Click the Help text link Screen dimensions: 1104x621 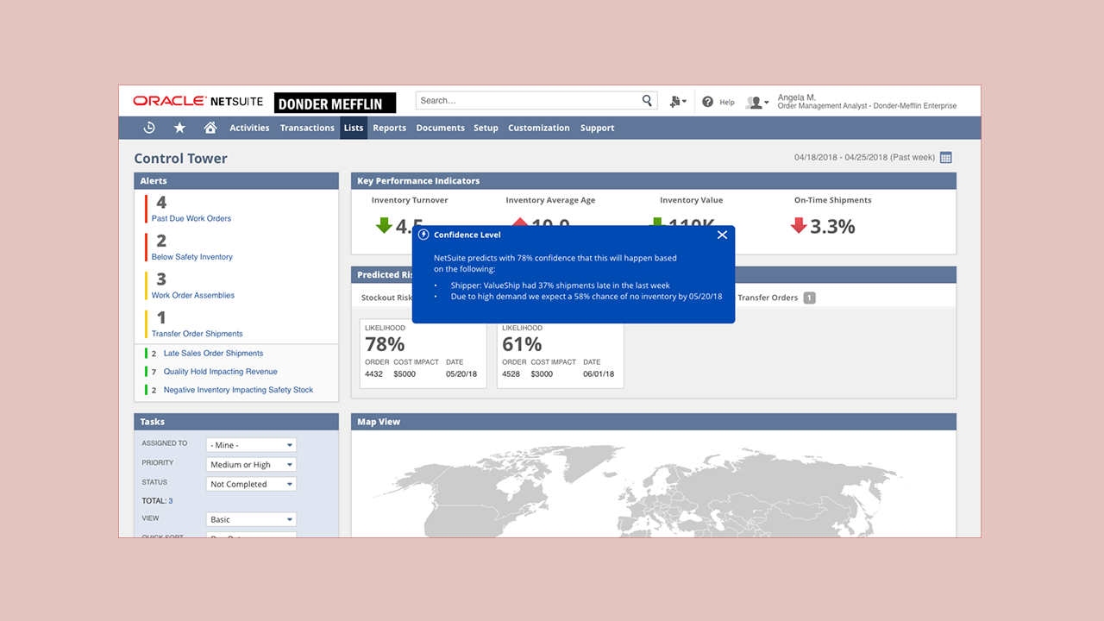coord(727,103)
